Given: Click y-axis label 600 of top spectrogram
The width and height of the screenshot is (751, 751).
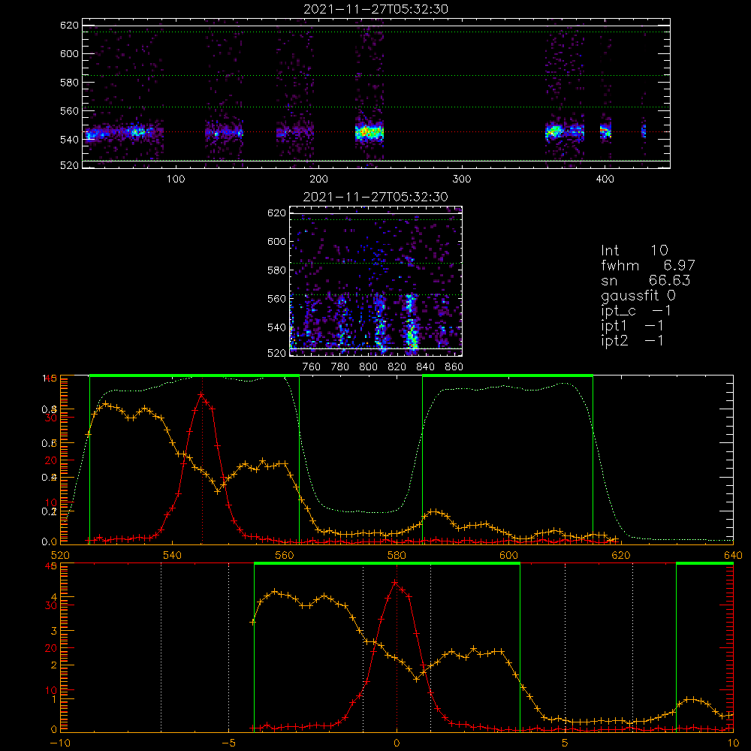Looking at the screenshot, I should [69, 53].
